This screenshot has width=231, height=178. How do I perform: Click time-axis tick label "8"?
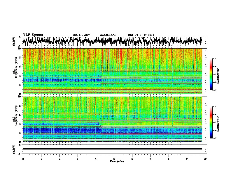click(x=169, y=159)
